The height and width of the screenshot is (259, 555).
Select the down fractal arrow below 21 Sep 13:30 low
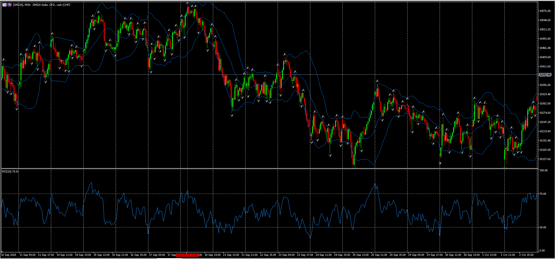232,115
